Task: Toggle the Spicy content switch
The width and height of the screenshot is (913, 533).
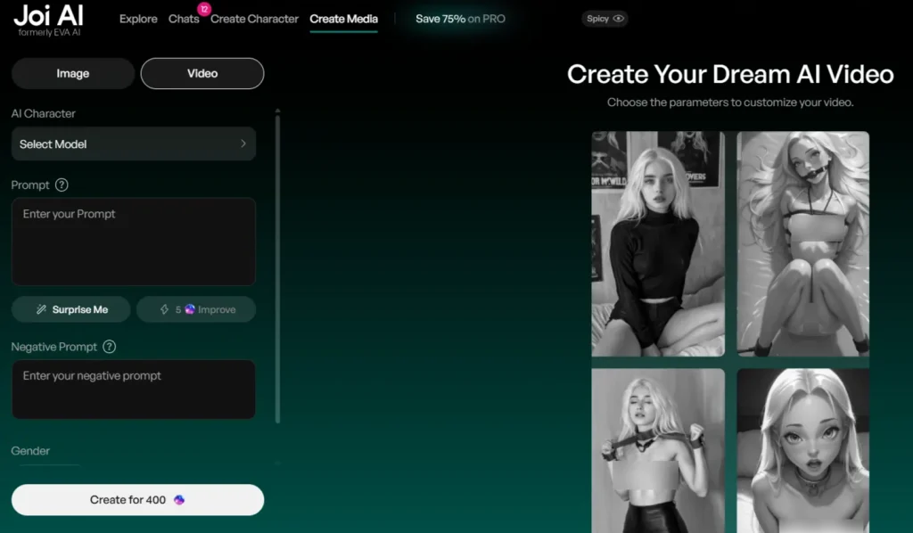Action: [605, 19]
